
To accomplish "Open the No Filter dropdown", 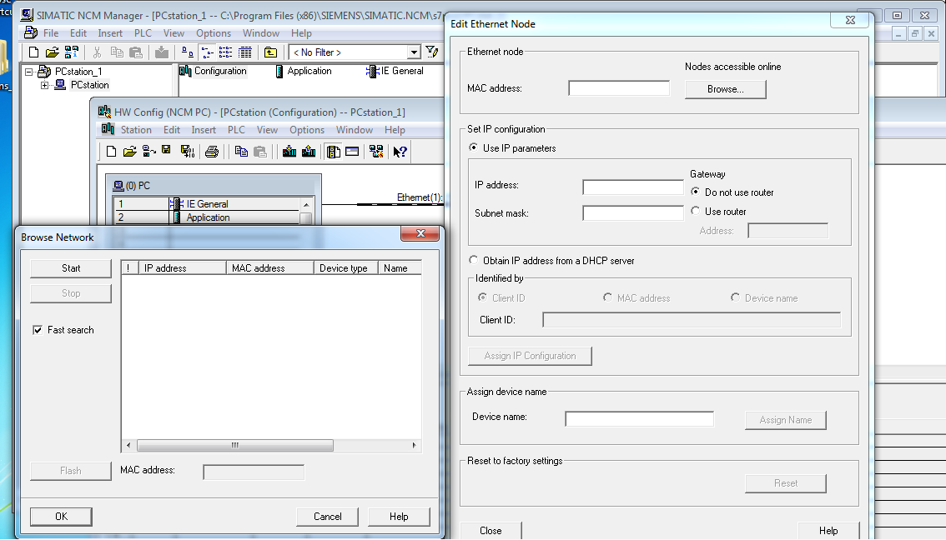I will 414,52.
